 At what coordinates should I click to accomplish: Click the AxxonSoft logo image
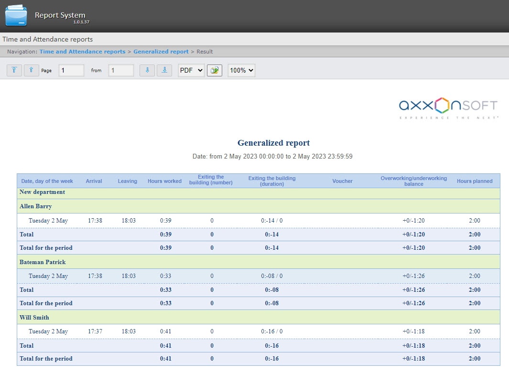click(x=448, y=108)
